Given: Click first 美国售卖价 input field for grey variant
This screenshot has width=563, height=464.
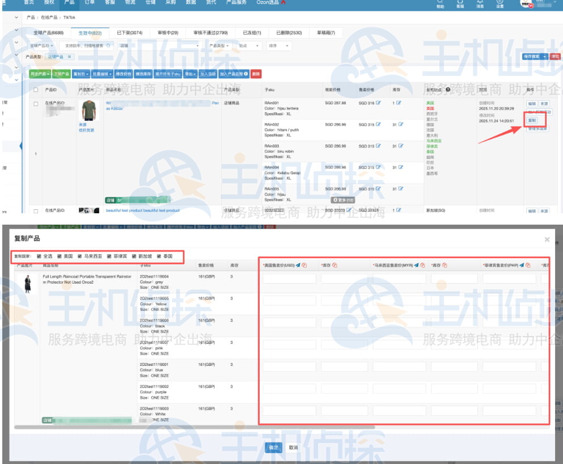Looking at the screenshot, I should tap(289, 279).
